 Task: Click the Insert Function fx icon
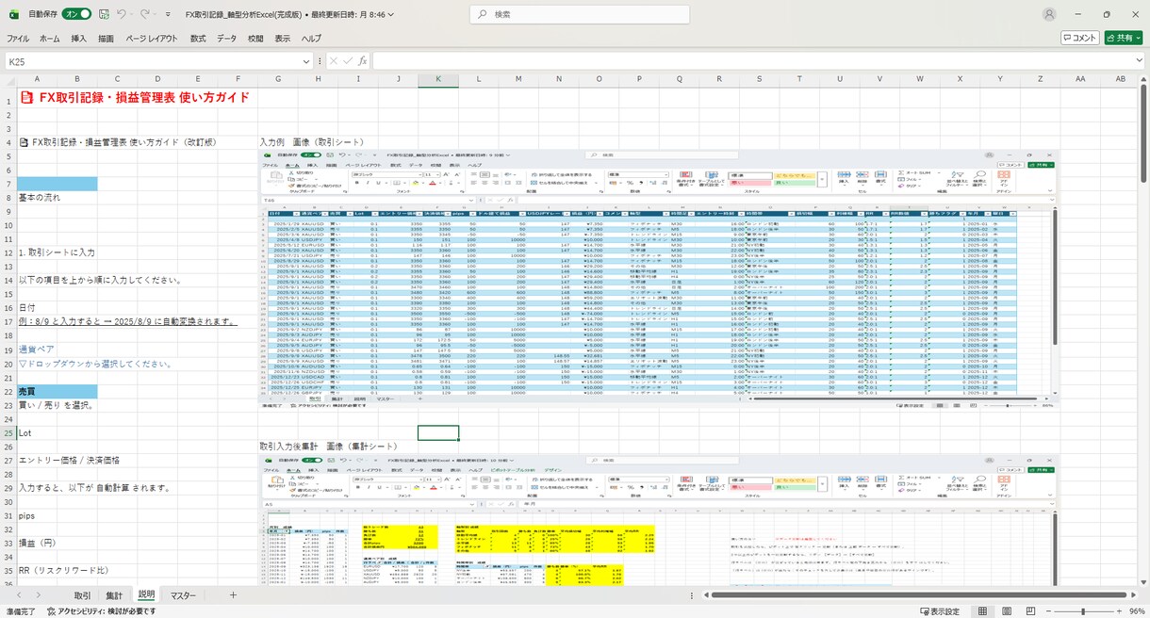362,60
